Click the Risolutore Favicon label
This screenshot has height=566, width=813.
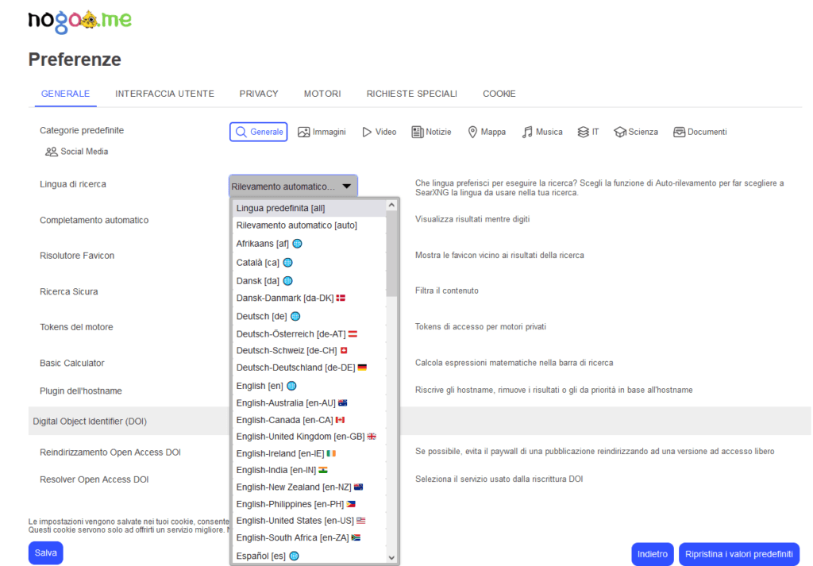coord(77,256)
